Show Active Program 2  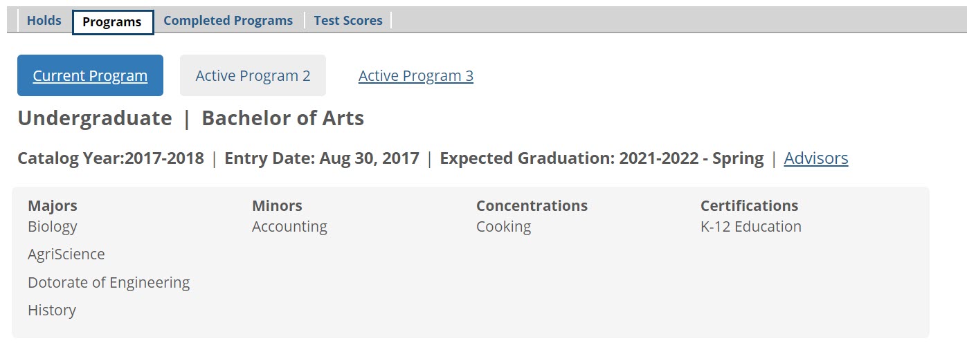click(x=253, y=75)
